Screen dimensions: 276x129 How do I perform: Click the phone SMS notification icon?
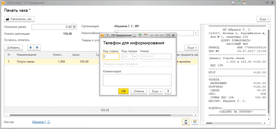pyautogui.click(x=186, y=122)
